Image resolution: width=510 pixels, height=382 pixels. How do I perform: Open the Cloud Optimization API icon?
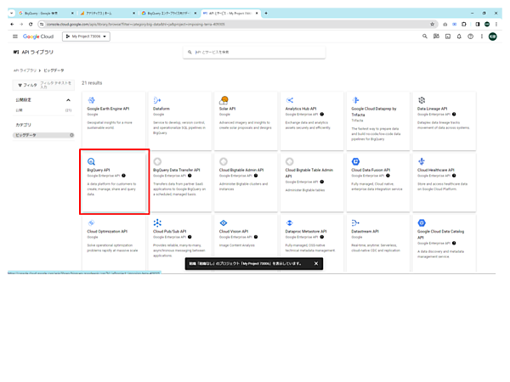coord(92,222)
